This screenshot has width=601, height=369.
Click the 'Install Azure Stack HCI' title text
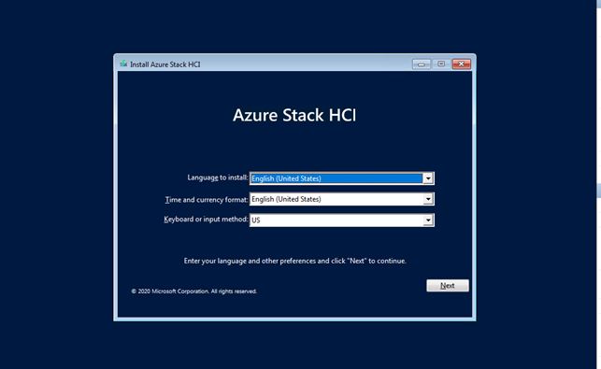click(165, 64)
